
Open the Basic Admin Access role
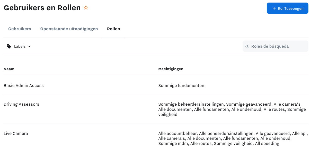pyautogui.click(x=24, y=86)
